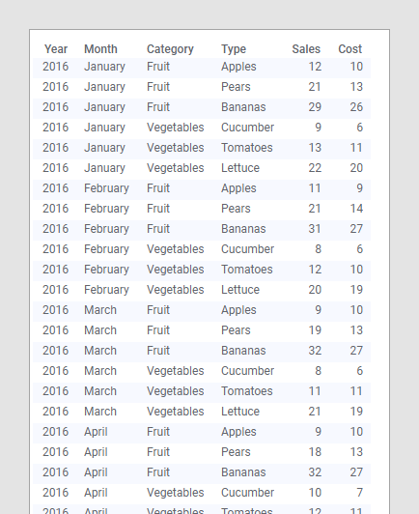
Task: Click the January Tomatoes row
Action: 202,150
